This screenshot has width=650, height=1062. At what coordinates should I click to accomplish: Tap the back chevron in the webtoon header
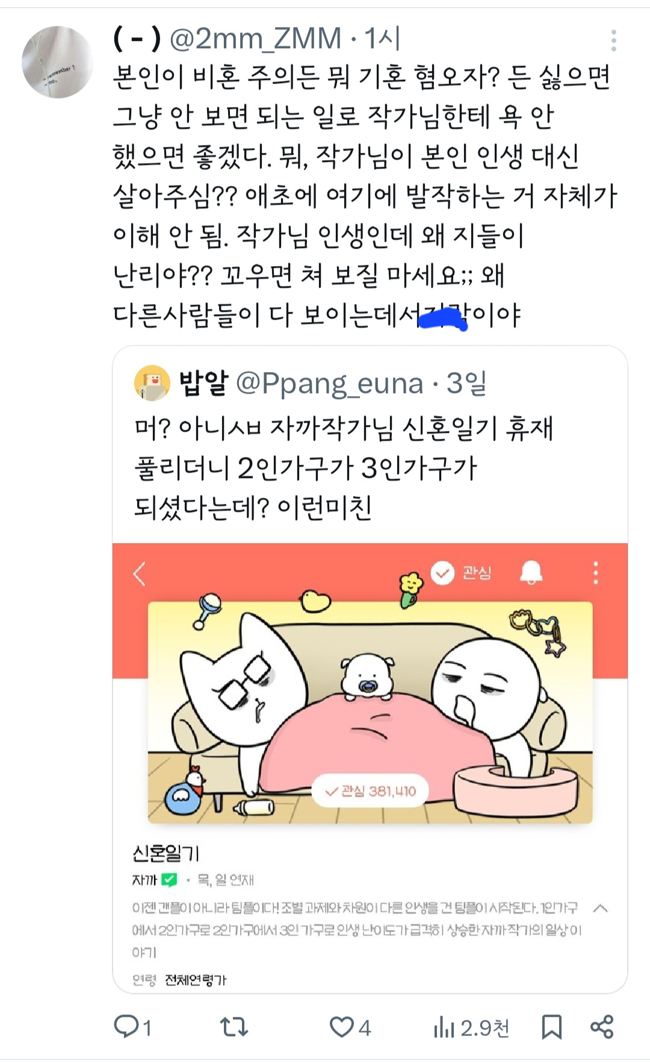pos(139,573)
